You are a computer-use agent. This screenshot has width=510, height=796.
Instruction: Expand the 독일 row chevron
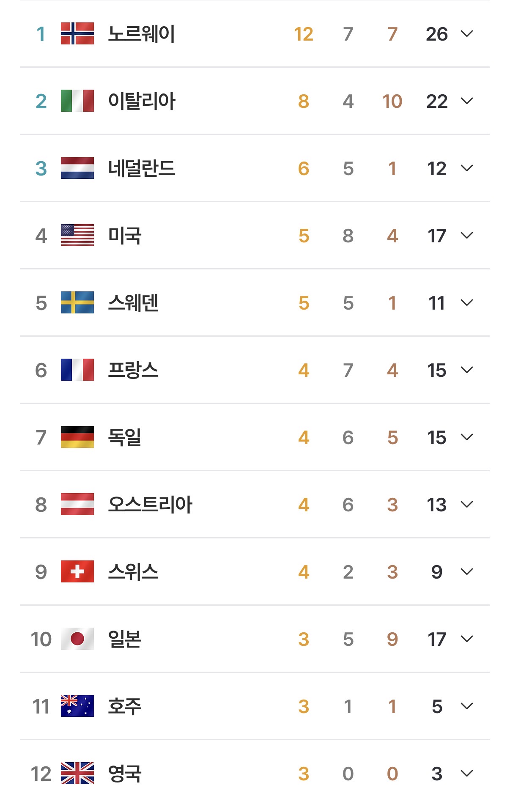pyautogui.click(x=467, y=437)
